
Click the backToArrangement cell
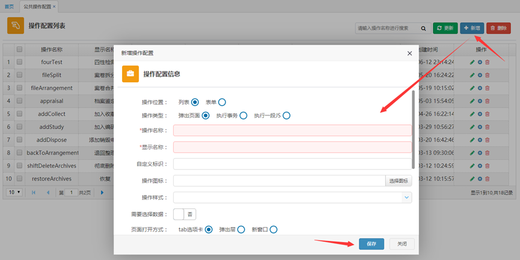(x=52, y=153)
